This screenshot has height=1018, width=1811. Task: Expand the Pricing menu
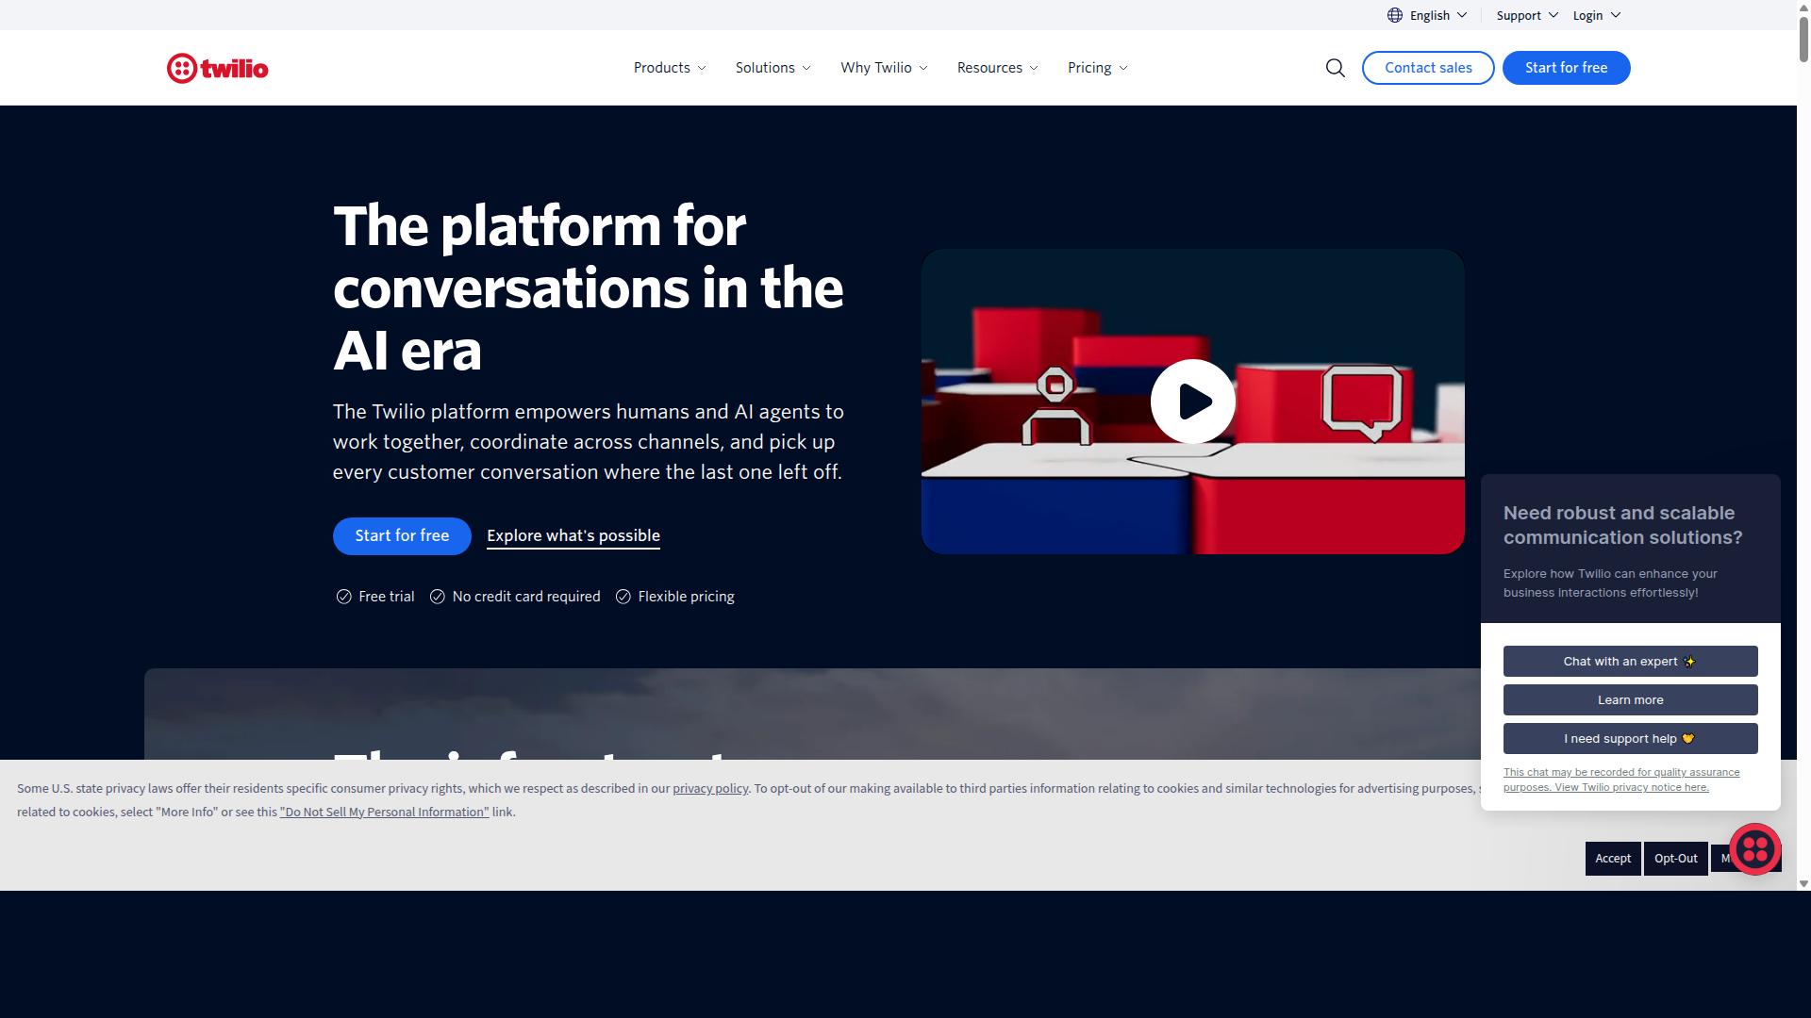point(1098,68)
